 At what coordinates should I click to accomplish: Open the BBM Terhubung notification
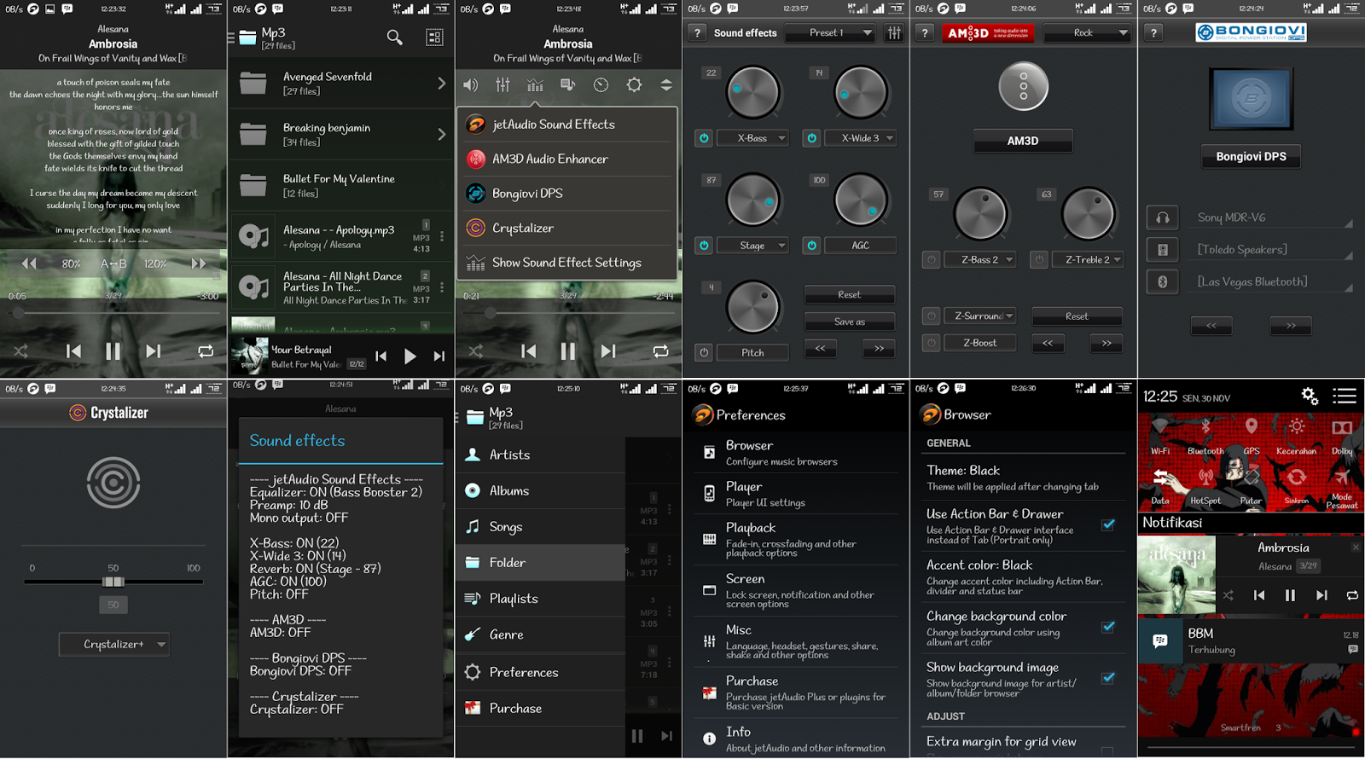click(x=1251, y=641)
